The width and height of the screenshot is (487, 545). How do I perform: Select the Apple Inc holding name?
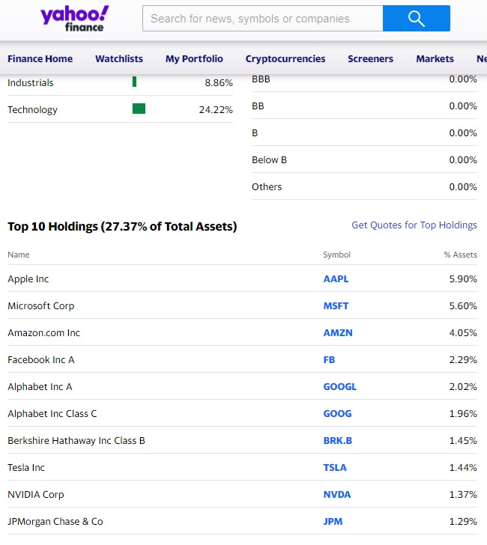coord(28,279)
